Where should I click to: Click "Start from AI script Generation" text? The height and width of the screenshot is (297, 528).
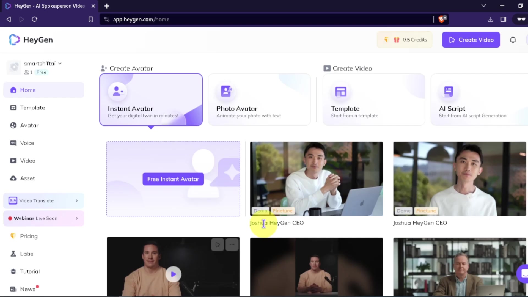tap(472, 116)
